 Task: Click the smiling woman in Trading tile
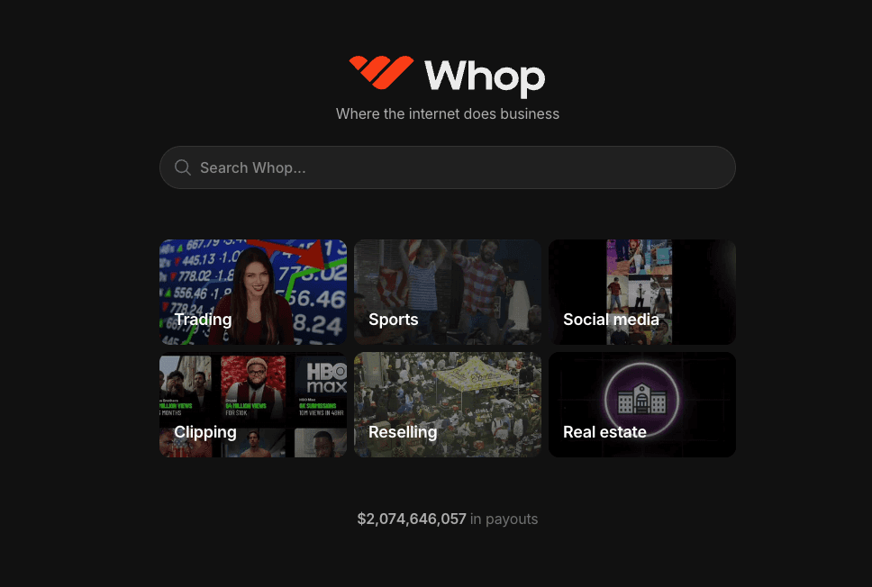(253, 296)
